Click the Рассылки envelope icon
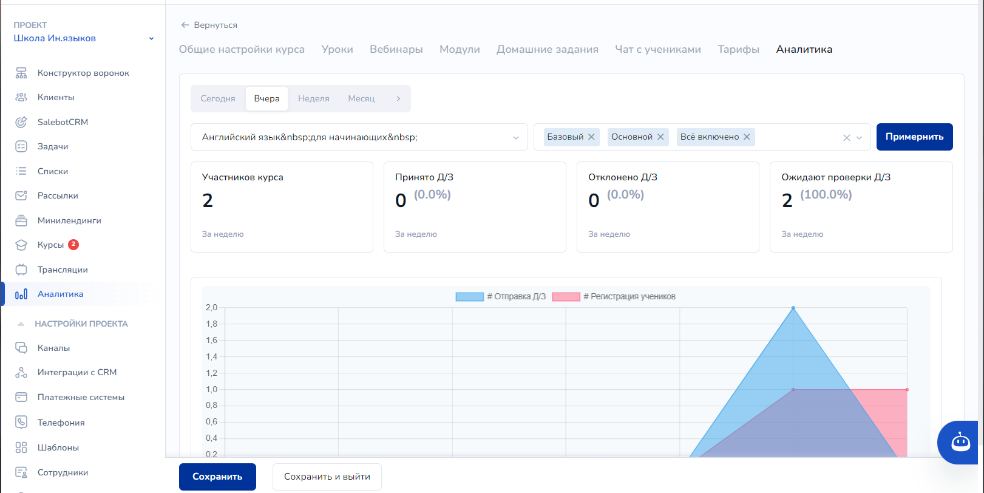Screen dimensions: 984x493 click(x=21, y=195)
